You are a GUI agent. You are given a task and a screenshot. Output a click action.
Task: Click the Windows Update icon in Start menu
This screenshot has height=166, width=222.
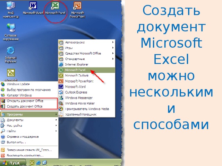(x=3, y=84)
